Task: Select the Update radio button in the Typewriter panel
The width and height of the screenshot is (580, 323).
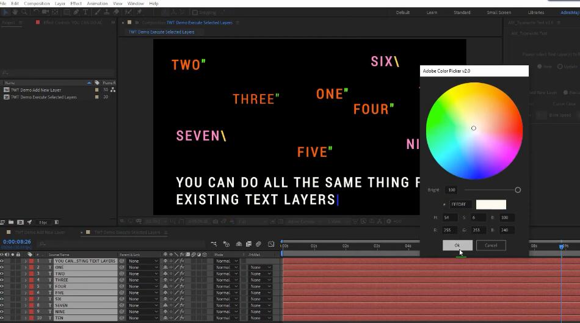Action: [x=560, y=67]
